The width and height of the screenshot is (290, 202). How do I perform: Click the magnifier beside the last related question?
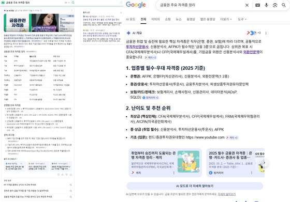coord(70,197)
